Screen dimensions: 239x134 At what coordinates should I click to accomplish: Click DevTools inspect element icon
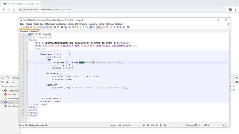(x=3, y=78)
